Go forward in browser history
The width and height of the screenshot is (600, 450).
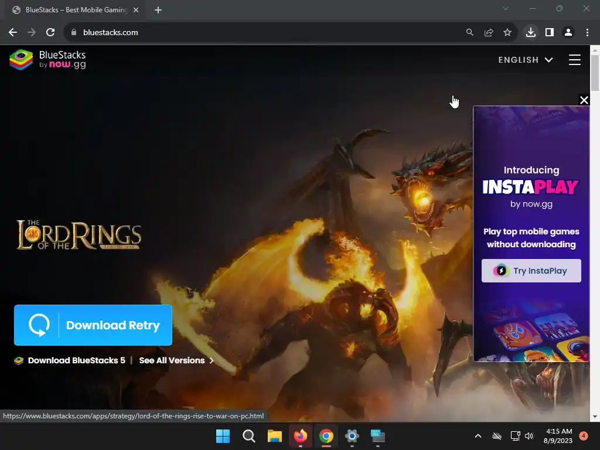point(32,33)
